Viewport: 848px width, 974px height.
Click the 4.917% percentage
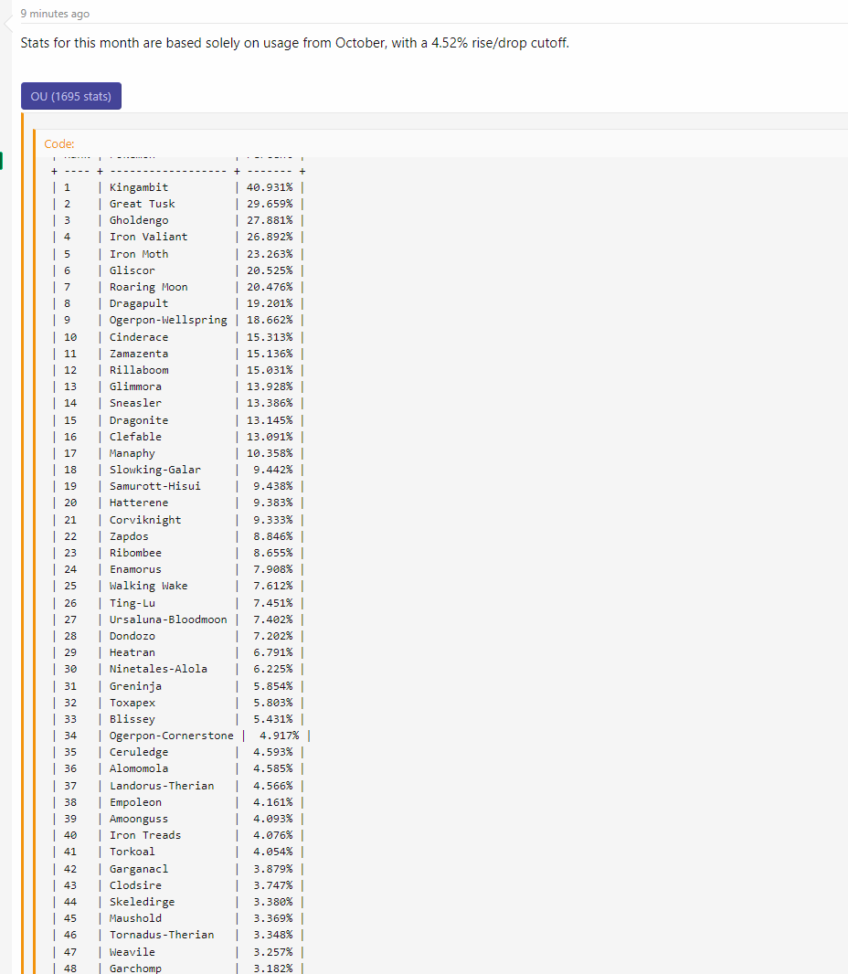[280, 736]
